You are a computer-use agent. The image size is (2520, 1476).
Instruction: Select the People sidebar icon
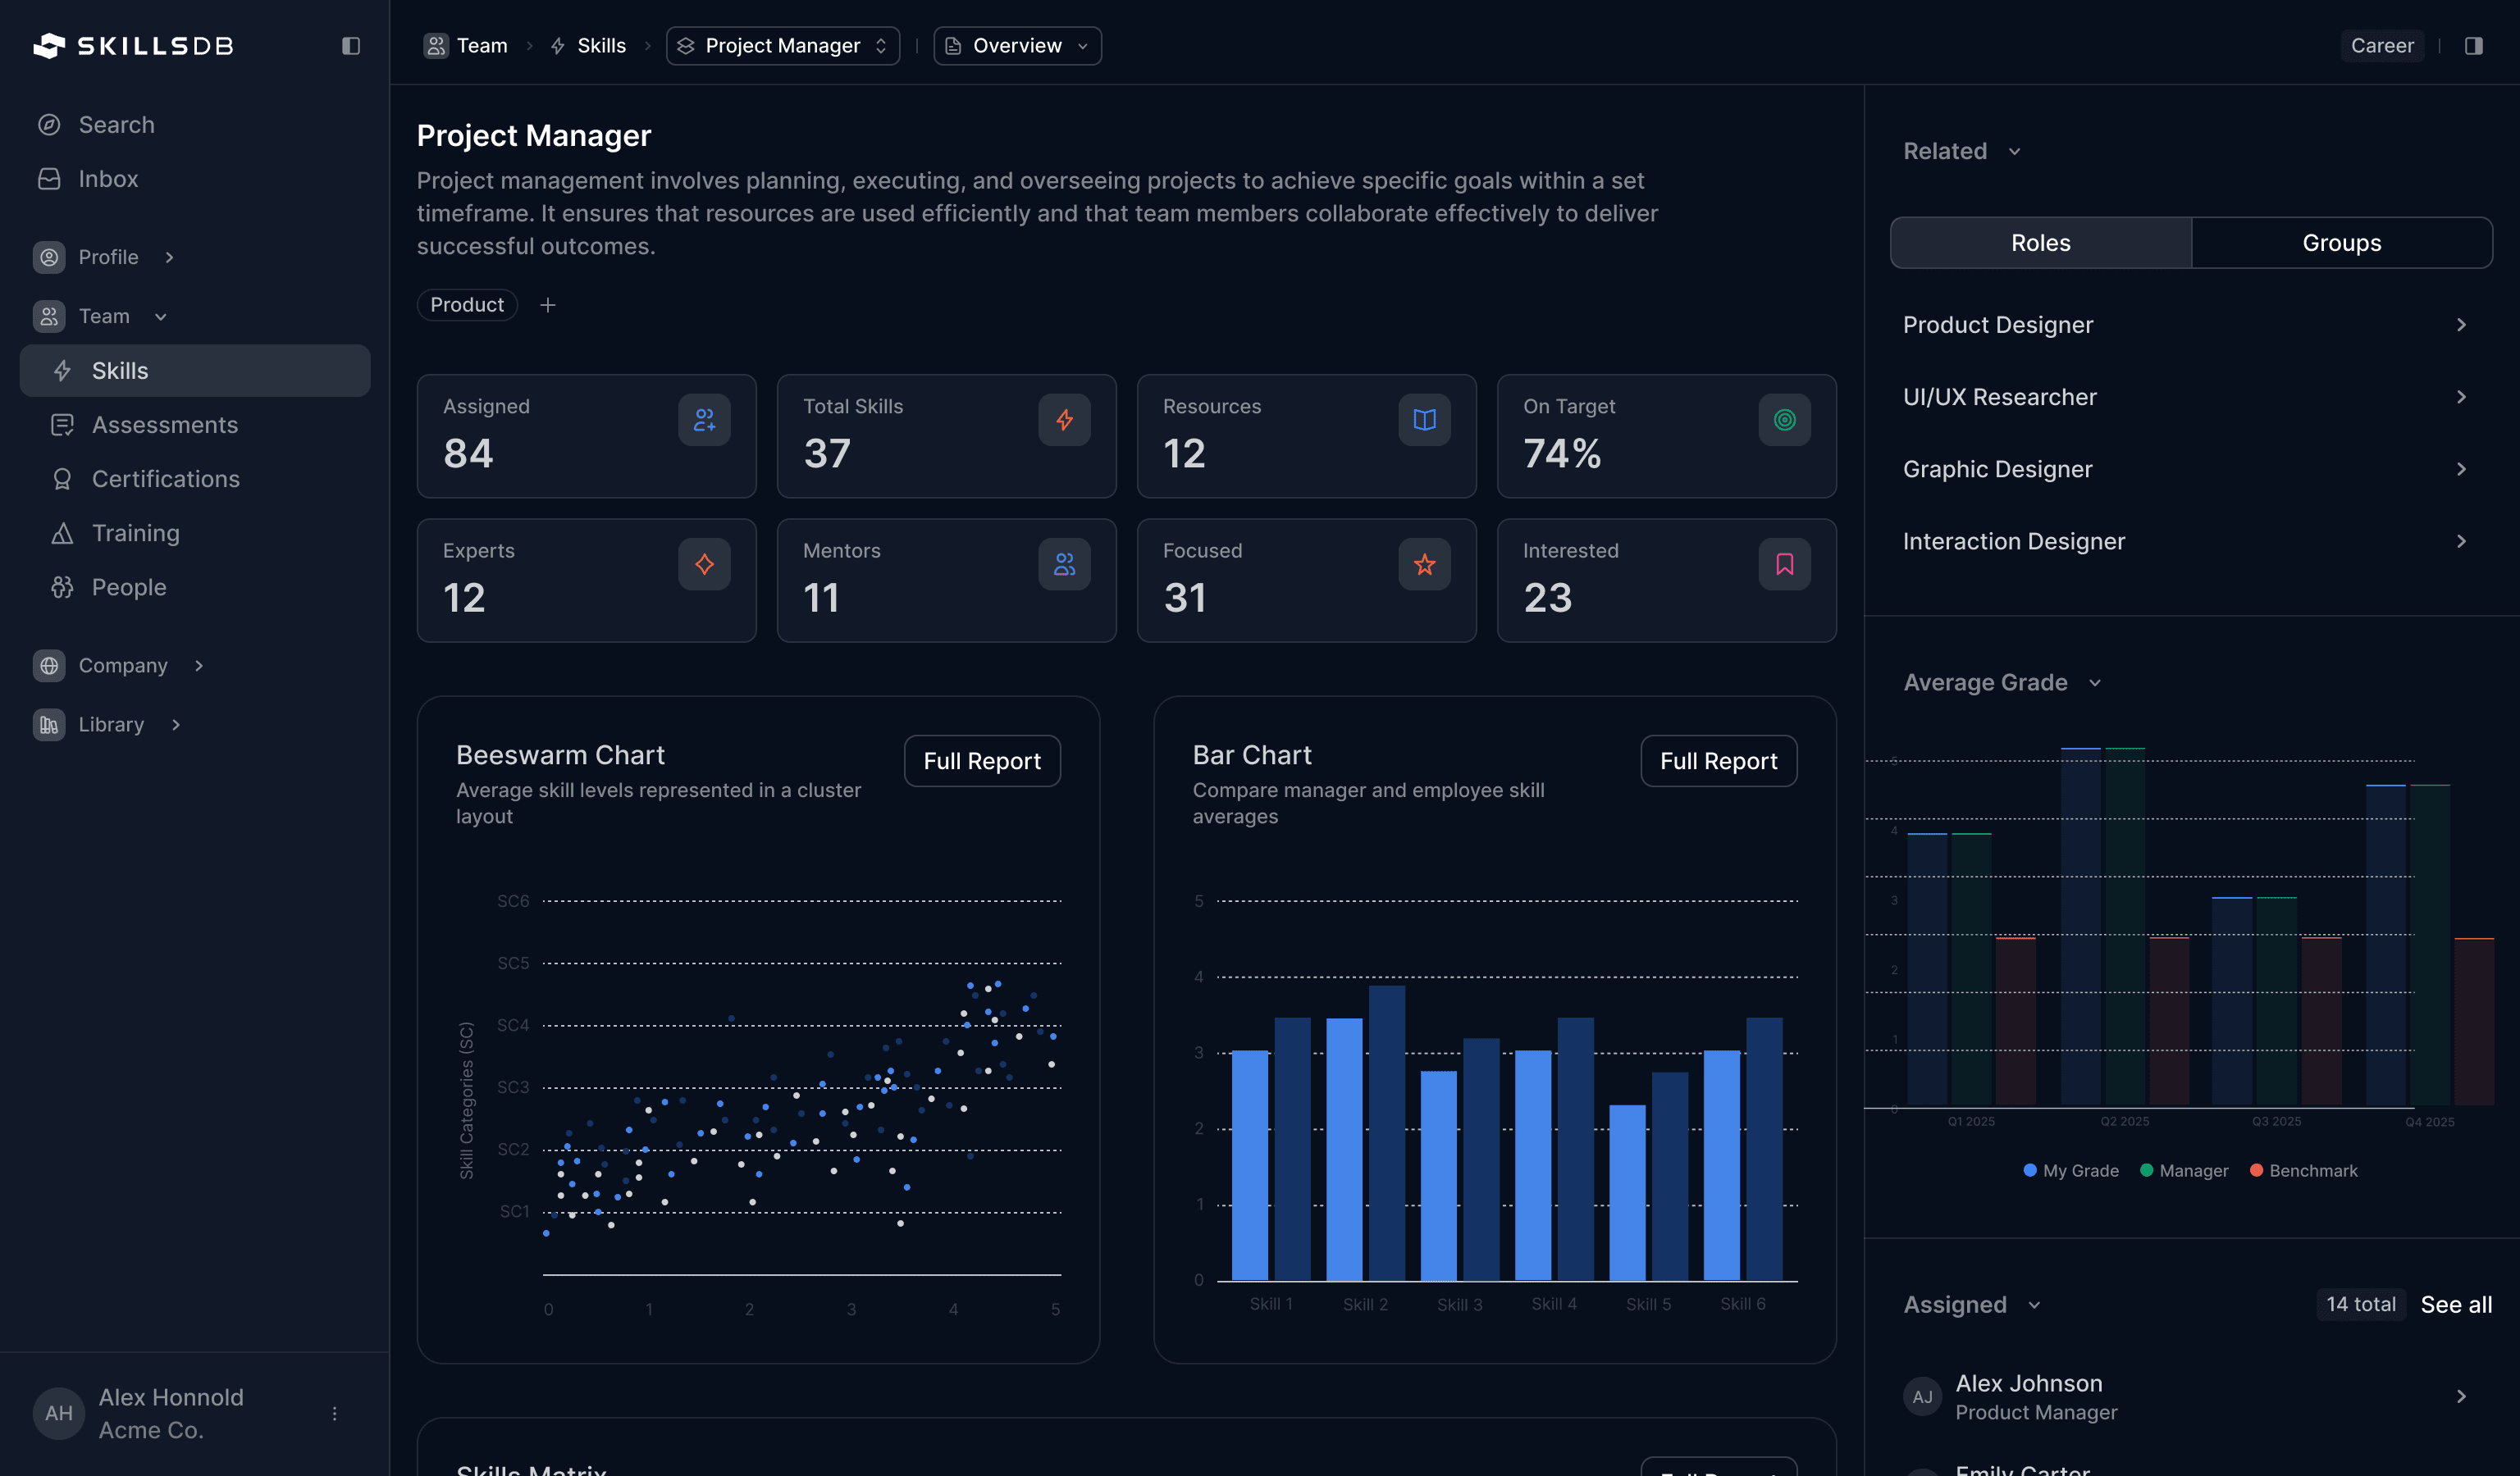pyautogui.click(x=62, y=586)
